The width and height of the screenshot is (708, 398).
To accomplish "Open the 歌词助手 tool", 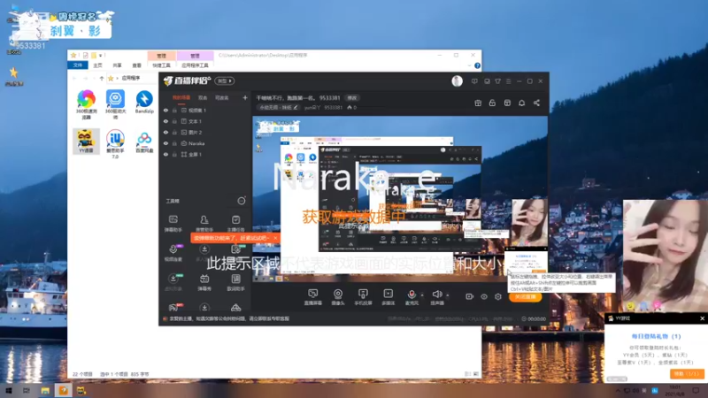I will [x=235, y=282].
